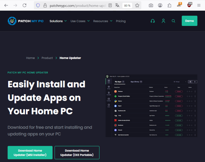Screen dimensions: 205x162
Task: Open site search magnifier icon
Action: coord(174,21)
